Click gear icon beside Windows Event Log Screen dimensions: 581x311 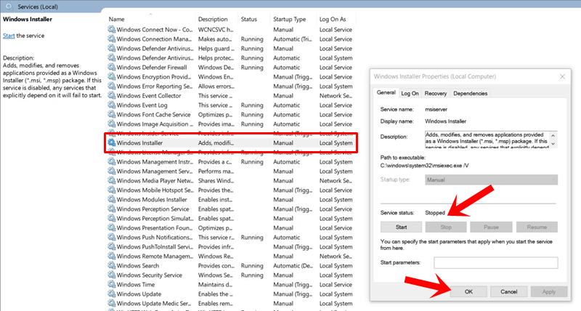pos(112,105)
